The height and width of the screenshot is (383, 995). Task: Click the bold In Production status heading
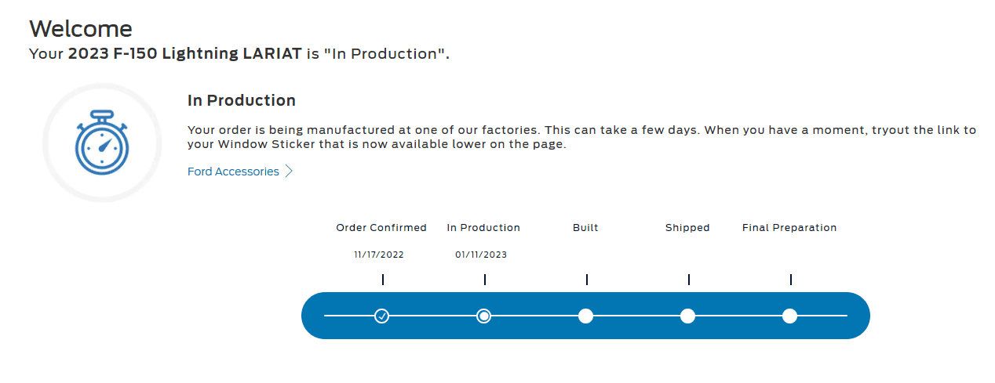[241, 100]
